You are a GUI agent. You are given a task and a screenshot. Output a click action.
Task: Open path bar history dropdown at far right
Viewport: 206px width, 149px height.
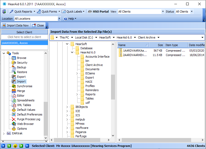[x=202, y=38]
